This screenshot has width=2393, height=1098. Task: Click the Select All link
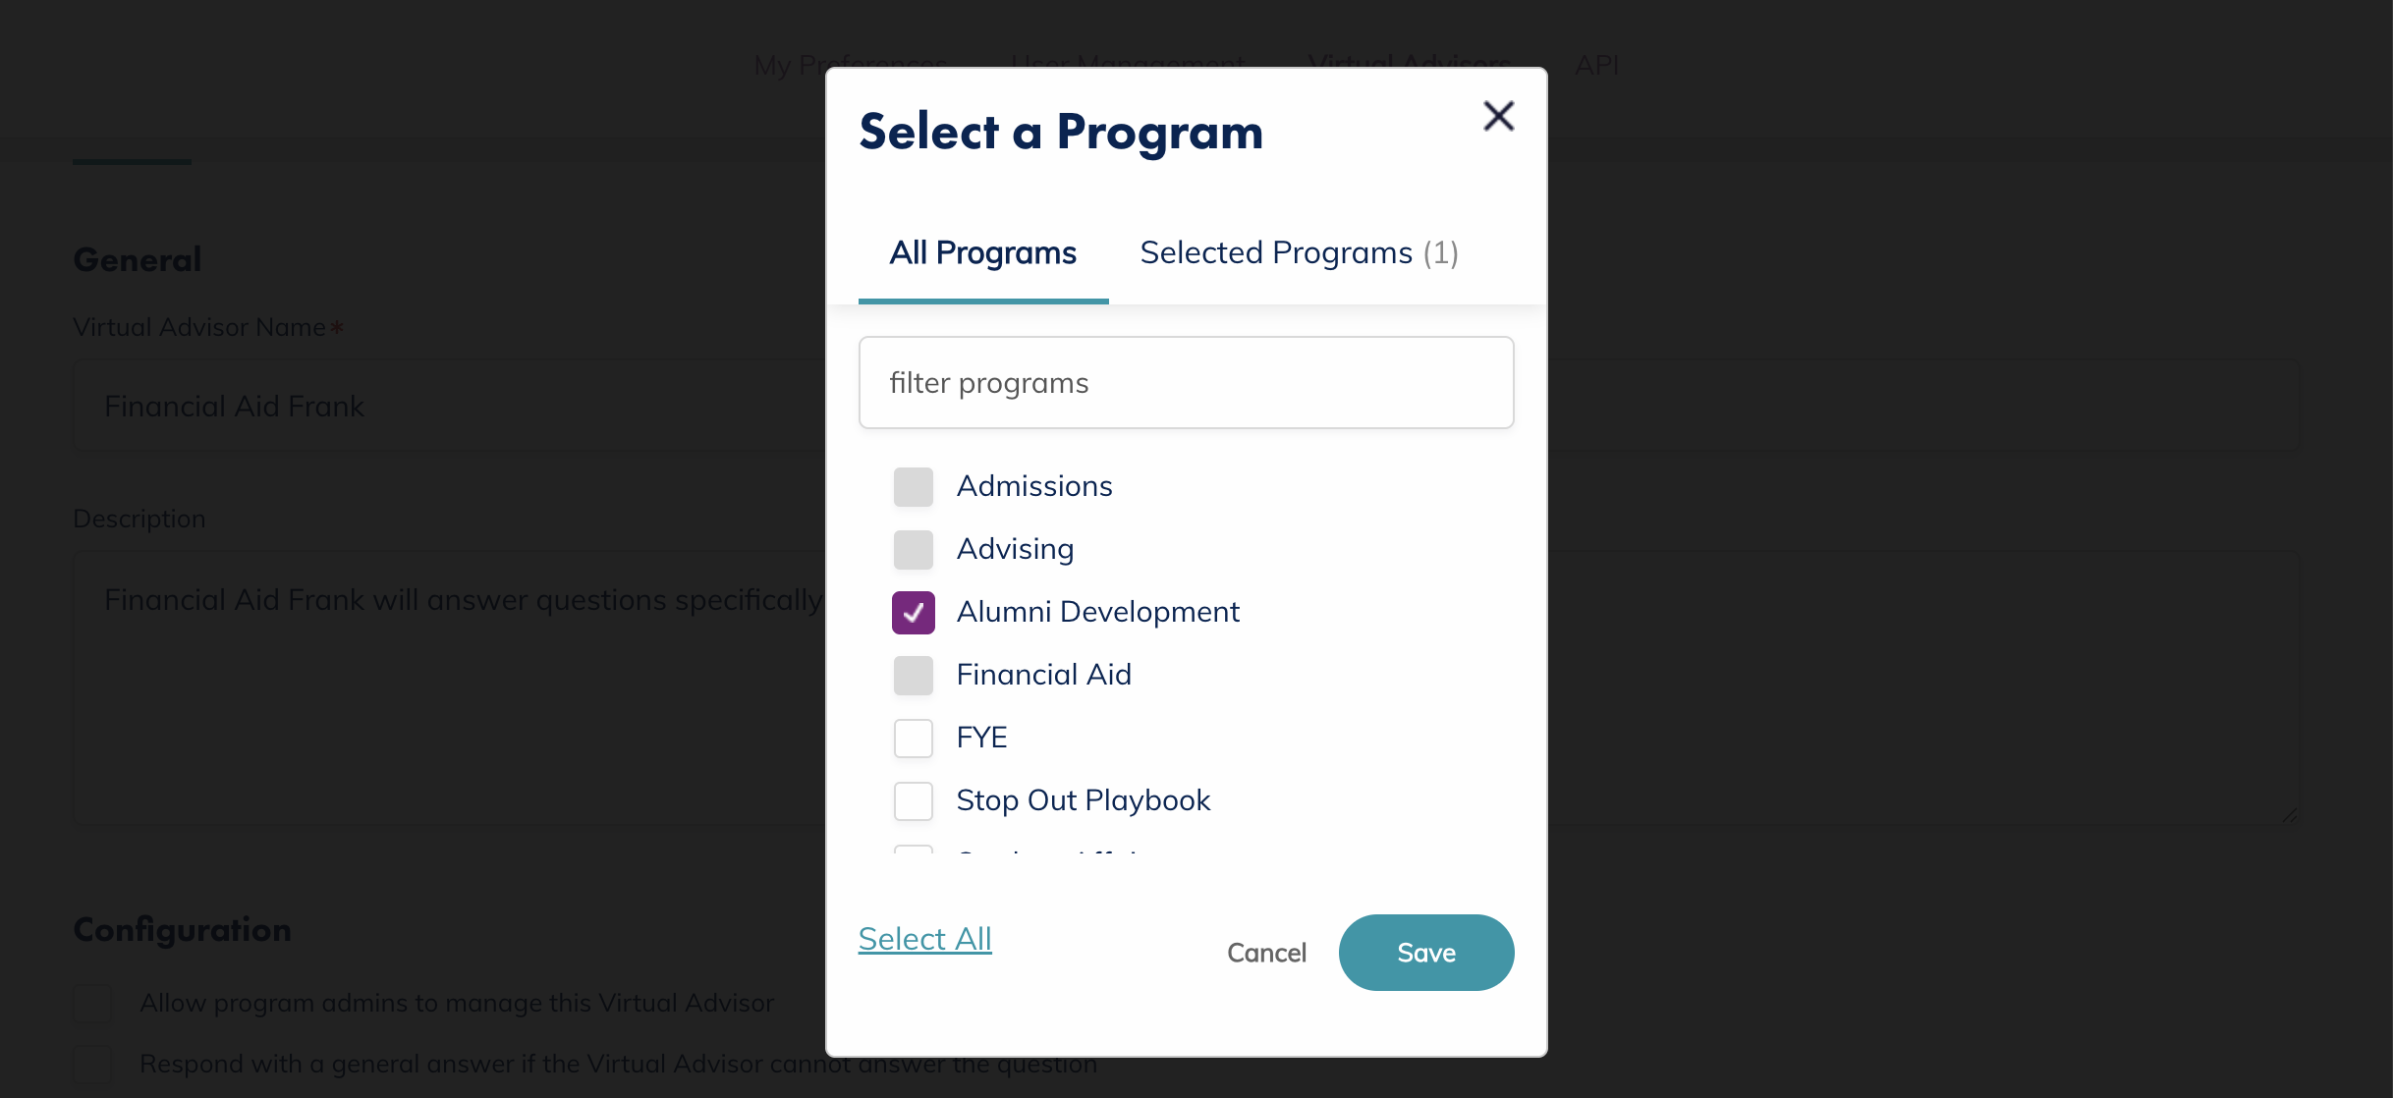924,939
